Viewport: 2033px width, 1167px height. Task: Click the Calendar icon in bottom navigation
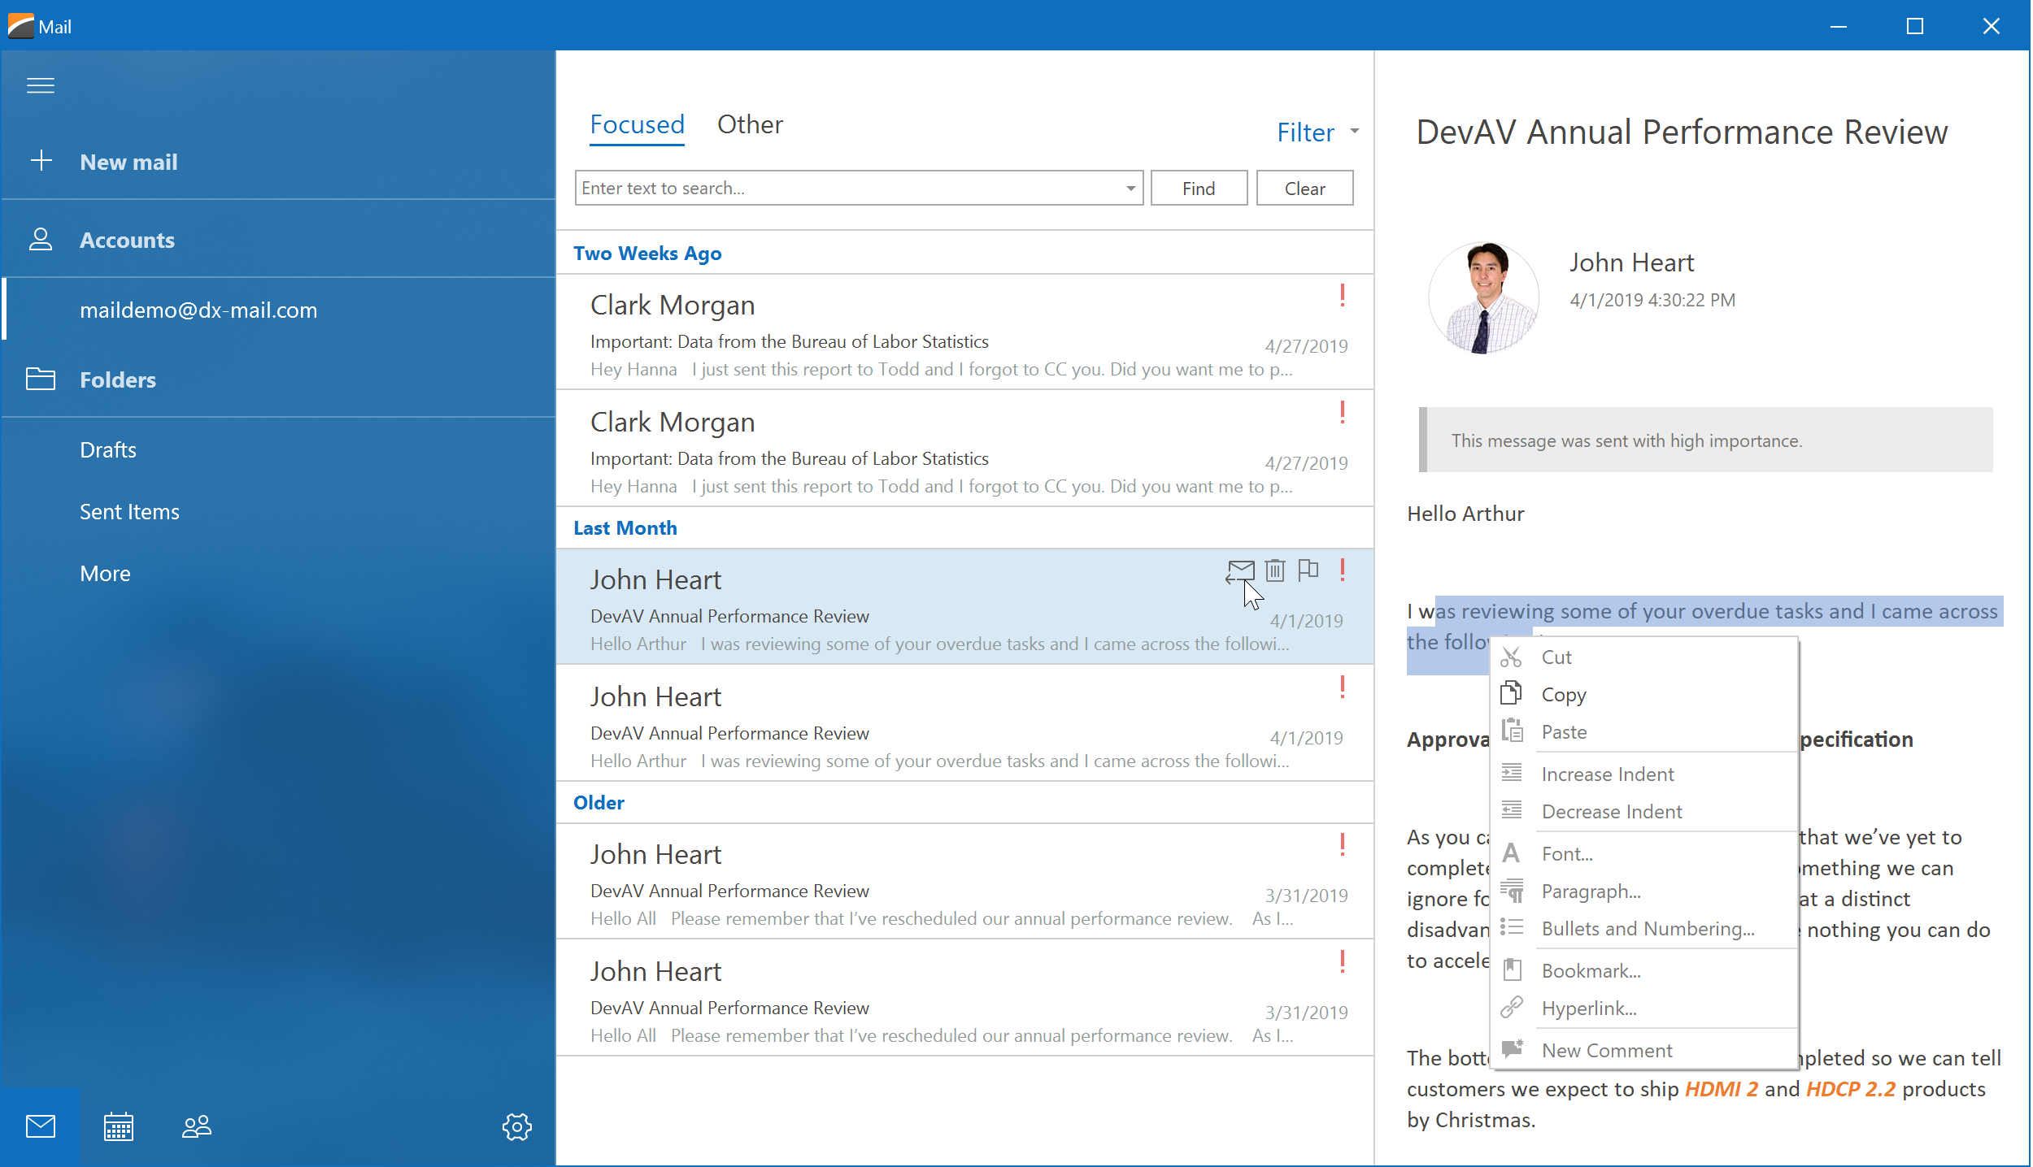point(119,1126)
